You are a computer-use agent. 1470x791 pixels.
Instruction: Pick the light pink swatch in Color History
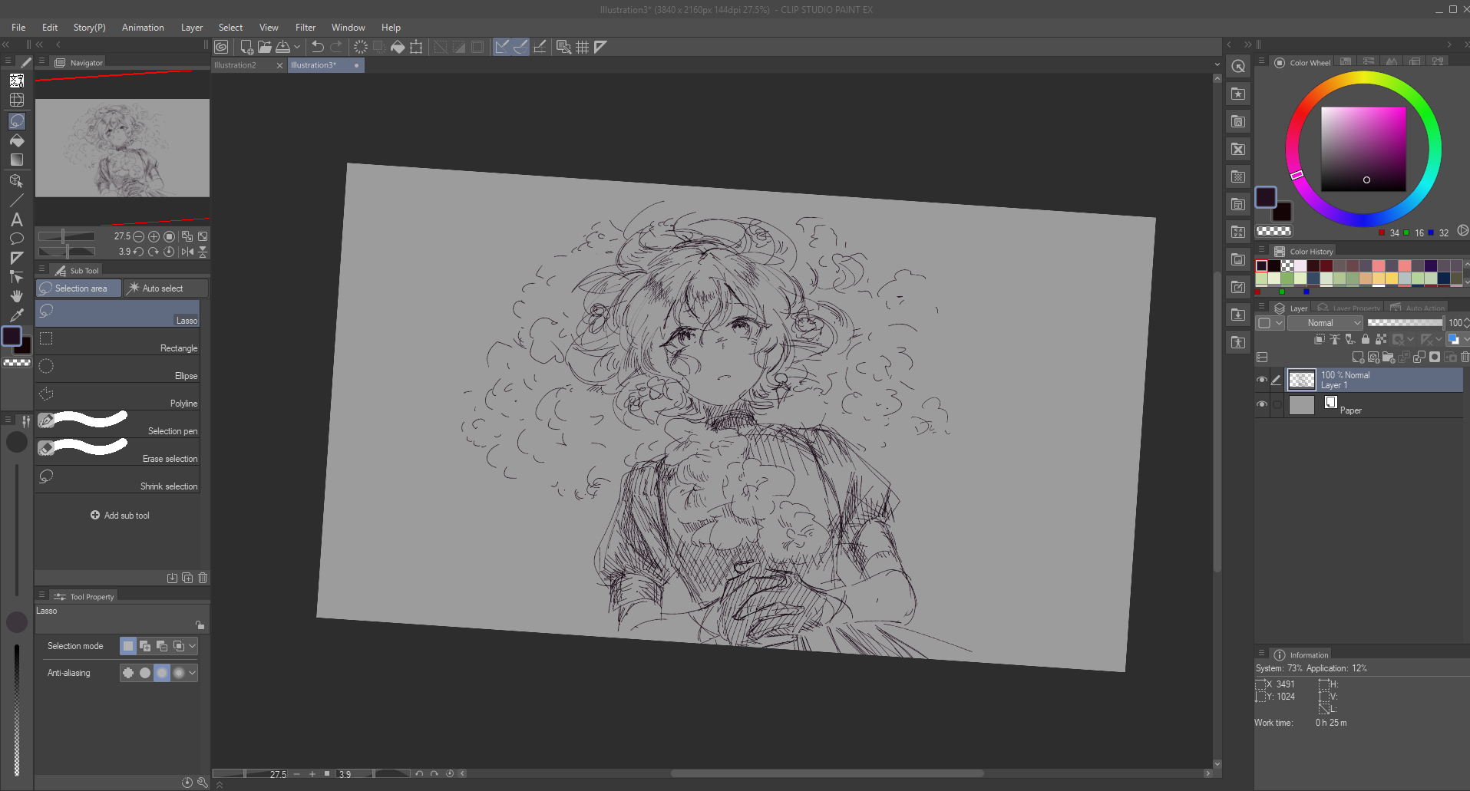[x=1300, y=266]
